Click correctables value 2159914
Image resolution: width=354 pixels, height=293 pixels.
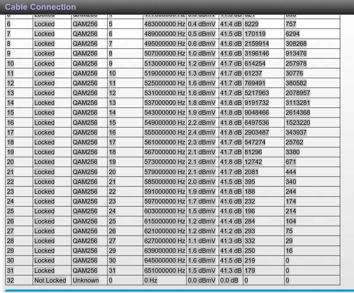[257, 44]
